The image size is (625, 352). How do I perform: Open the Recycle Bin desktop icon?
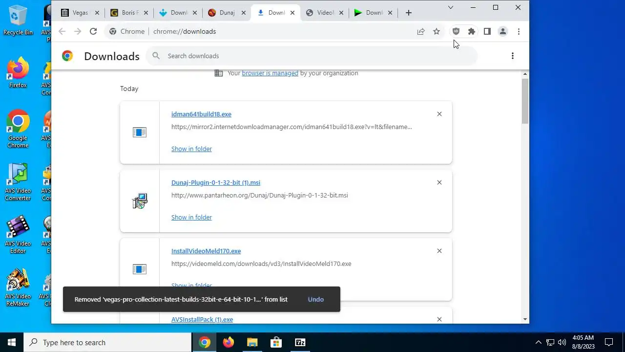[18, 21]
